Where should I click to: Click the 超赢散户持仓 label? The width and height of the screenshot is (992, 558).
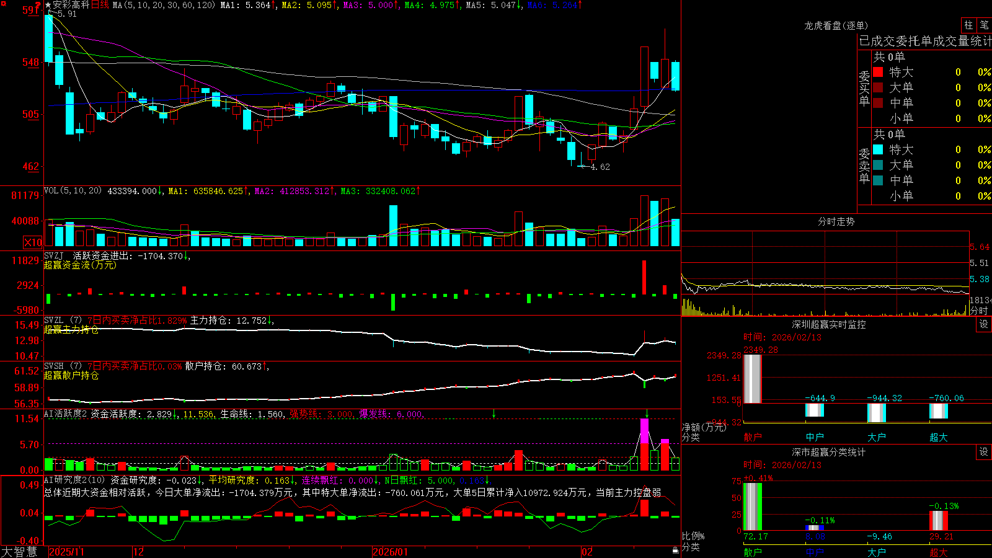(x=71, y=375)
